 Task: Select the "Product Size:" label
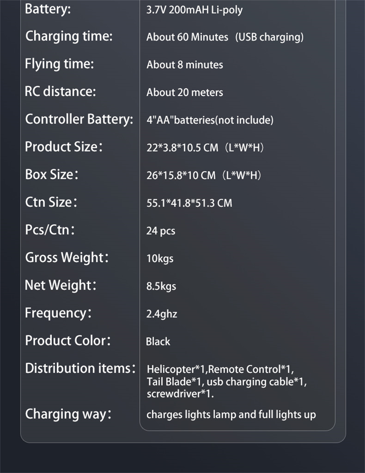(x=64, y=147)
